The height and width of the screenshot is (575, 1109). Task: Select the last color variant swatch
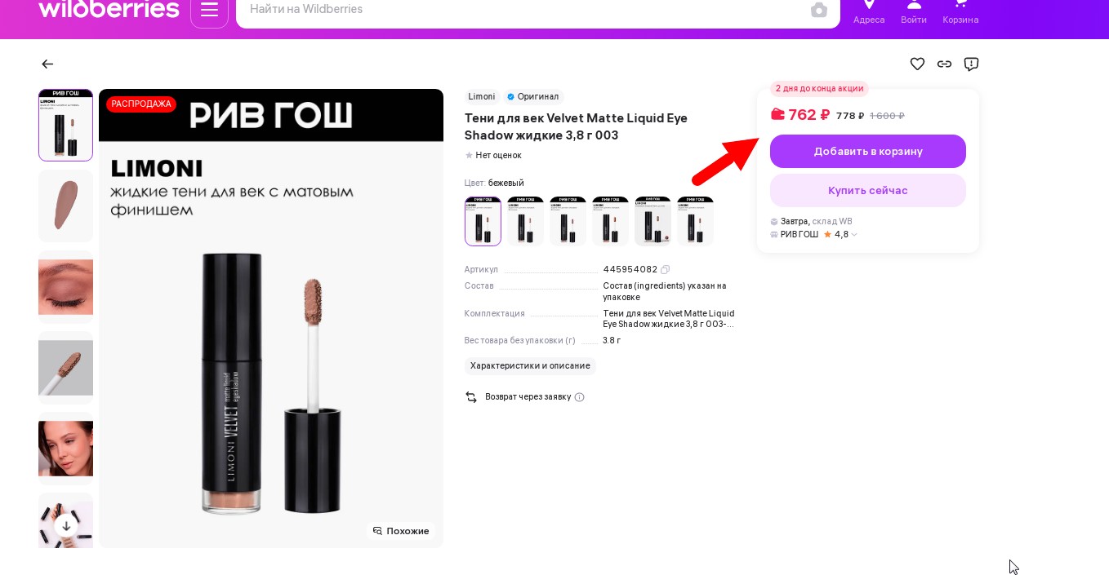point(695,221)
